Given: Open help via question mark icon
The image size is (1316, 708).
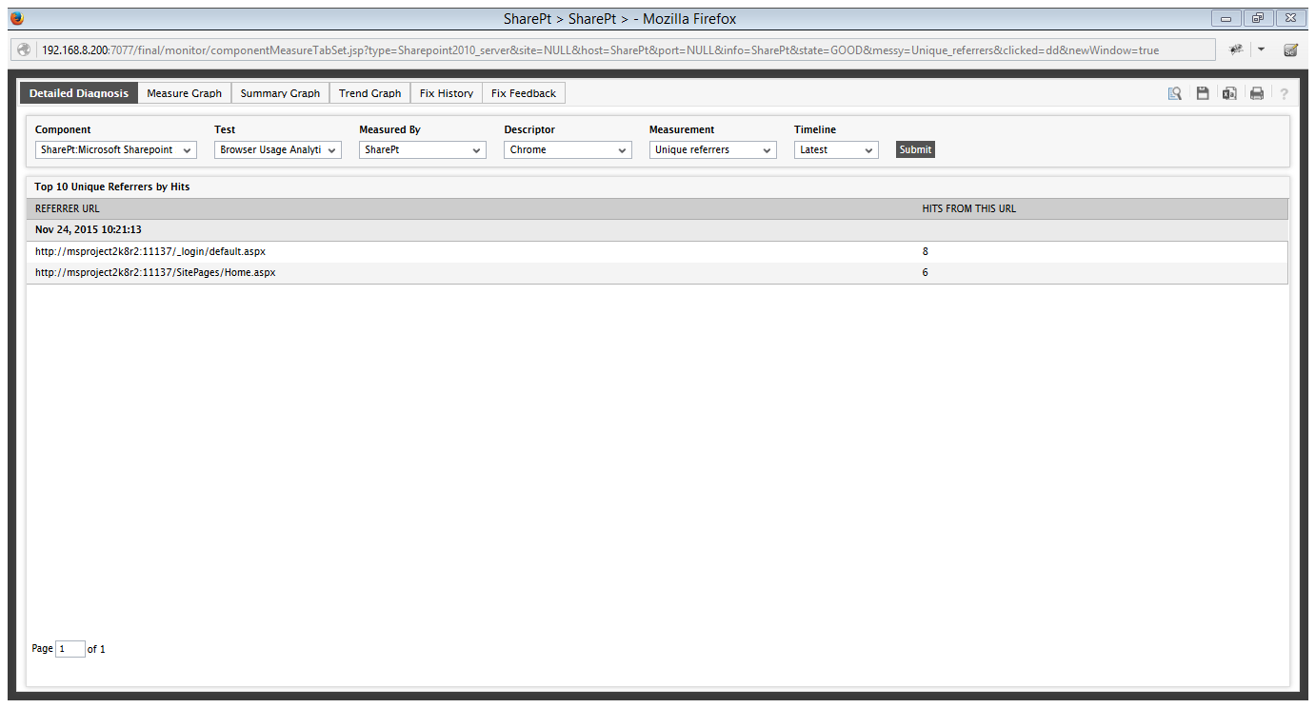Looking at the screenshot, I should click(x=1284, y=93).
